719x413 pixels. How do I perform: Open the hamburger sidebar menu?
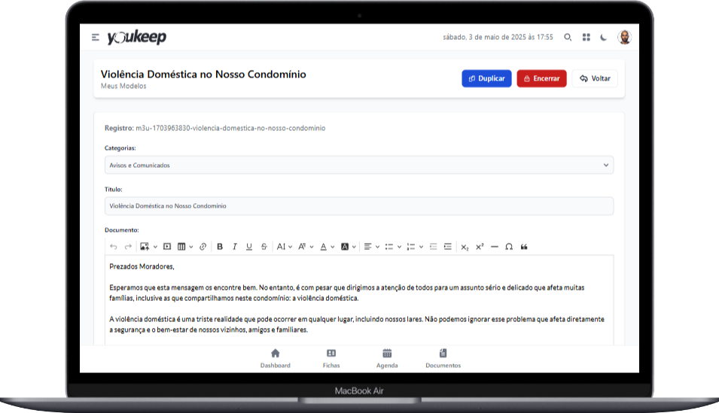tap(96, 37)
